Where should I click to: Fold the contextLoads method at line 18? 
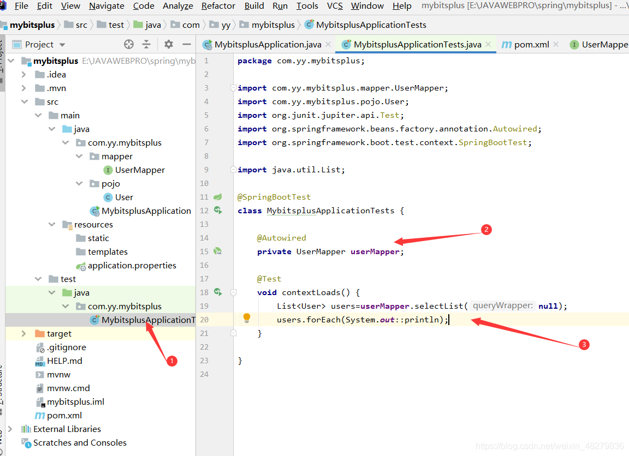click(233, 292)
